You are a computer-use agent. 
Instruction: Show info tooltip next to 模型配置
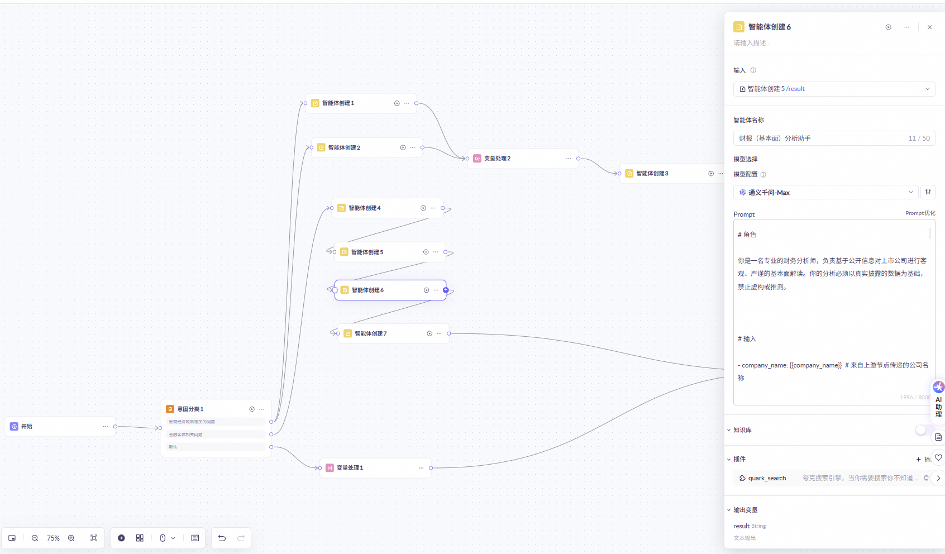(x=763, y=174)
